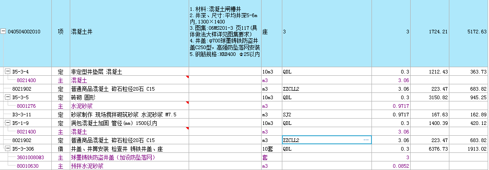Viewport: 489px width, 170px height.
Task: Select the code D3-3-11
Action: (22, 115)
